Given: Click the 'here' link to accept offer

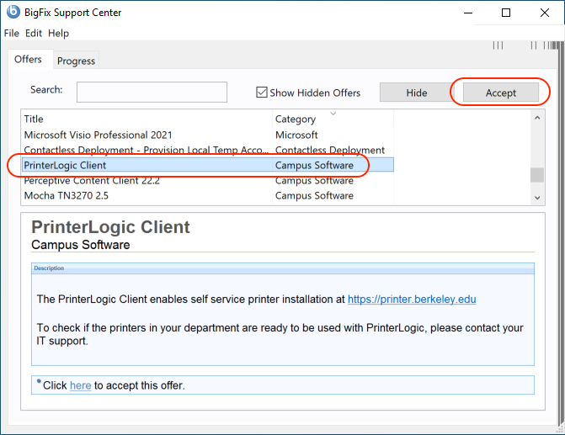Looking at the screenshot, I should (80, 385).
